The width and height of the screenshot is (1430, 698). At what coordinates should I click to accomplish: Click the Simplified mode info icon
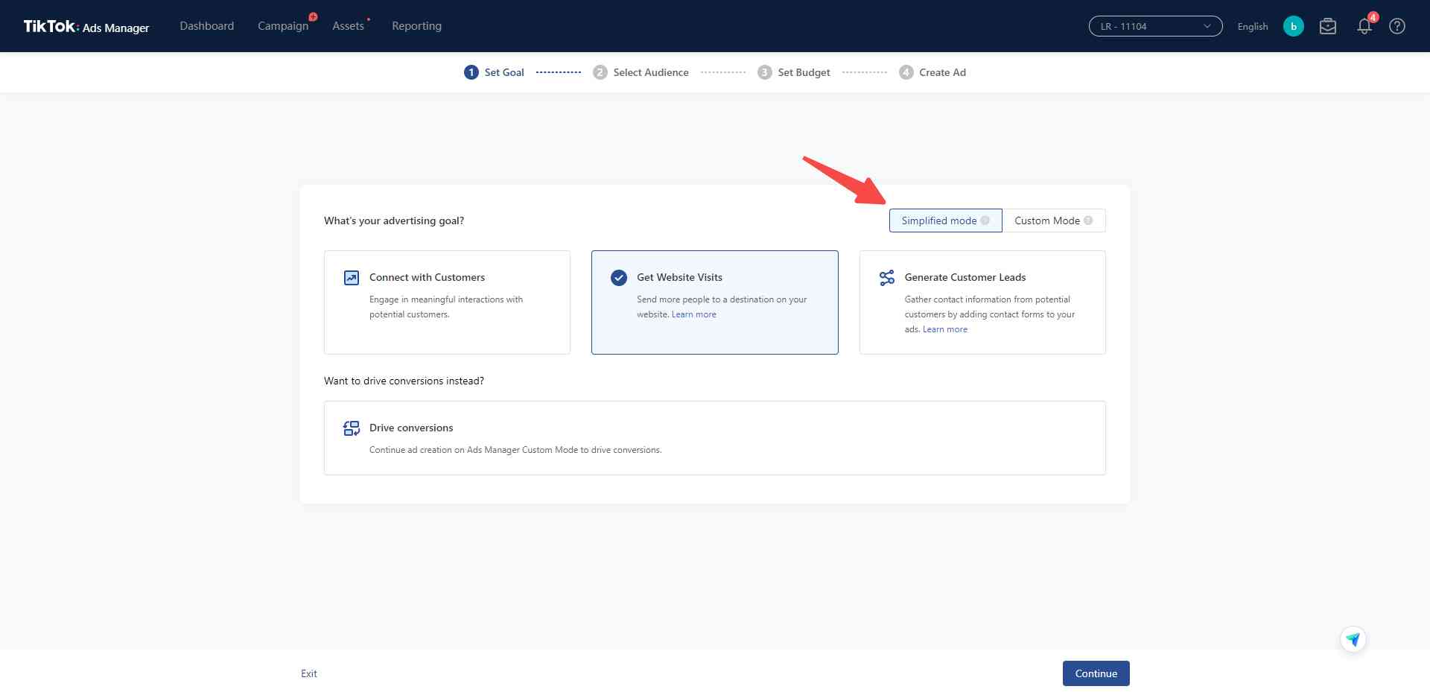tap(985, 220)
